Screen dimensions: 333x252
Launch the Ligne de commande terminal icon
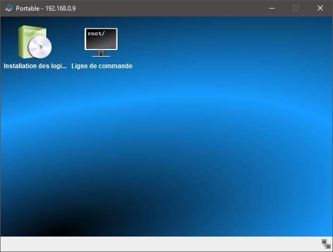[x=101, y=42]
